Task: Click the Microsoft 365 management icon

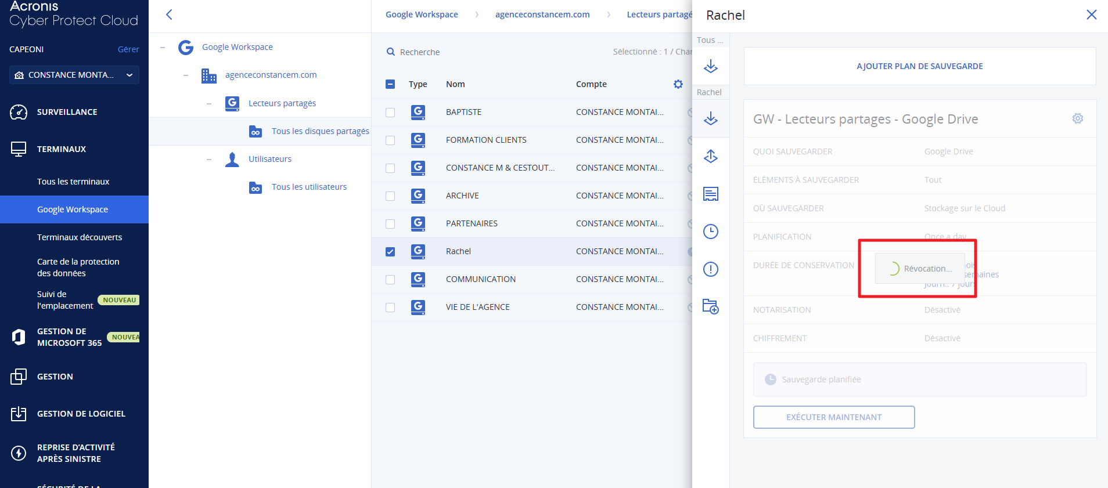Action: pos(19,337)
